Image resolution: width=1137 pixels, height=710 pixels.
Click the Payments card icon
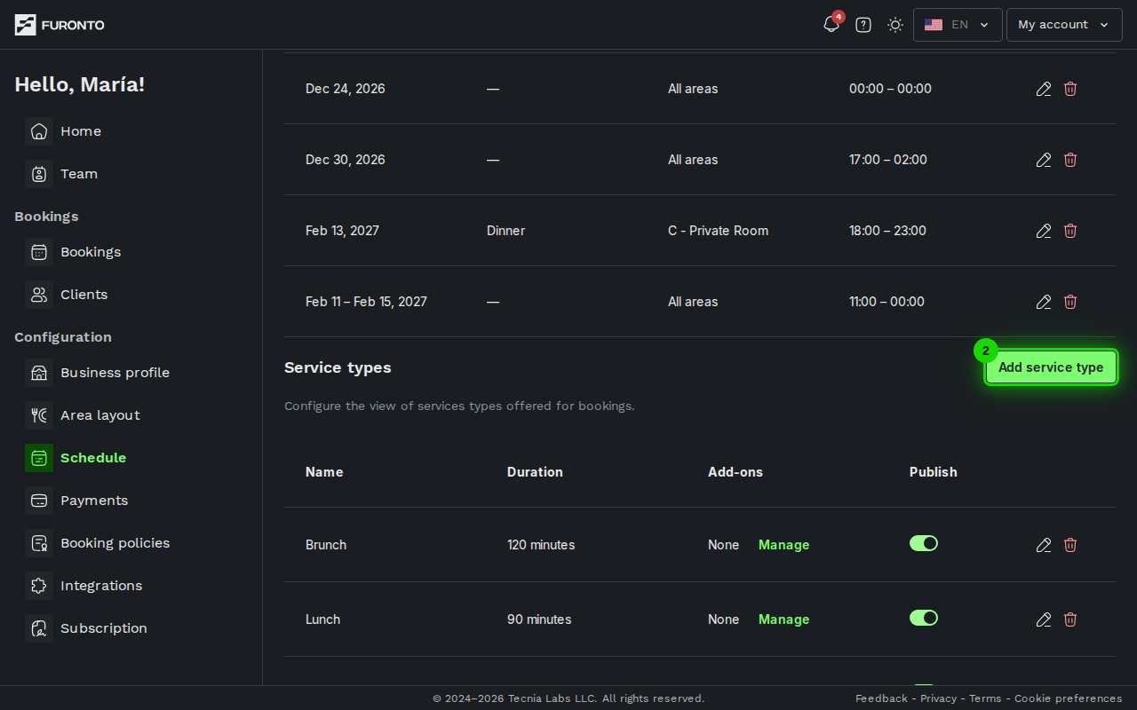39,501
